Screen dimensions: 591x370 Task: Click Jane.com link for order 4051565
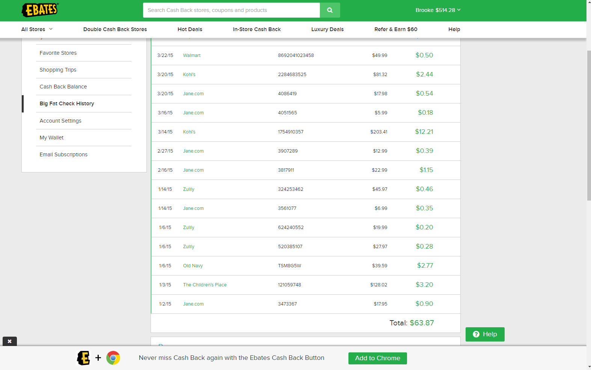193,113
